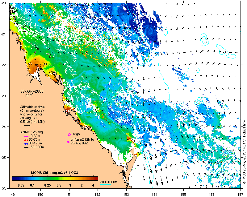Screen dimensions: 247x197
Task: Click the 'Altimetric sealevel' text line
Action: pos(33,107)
